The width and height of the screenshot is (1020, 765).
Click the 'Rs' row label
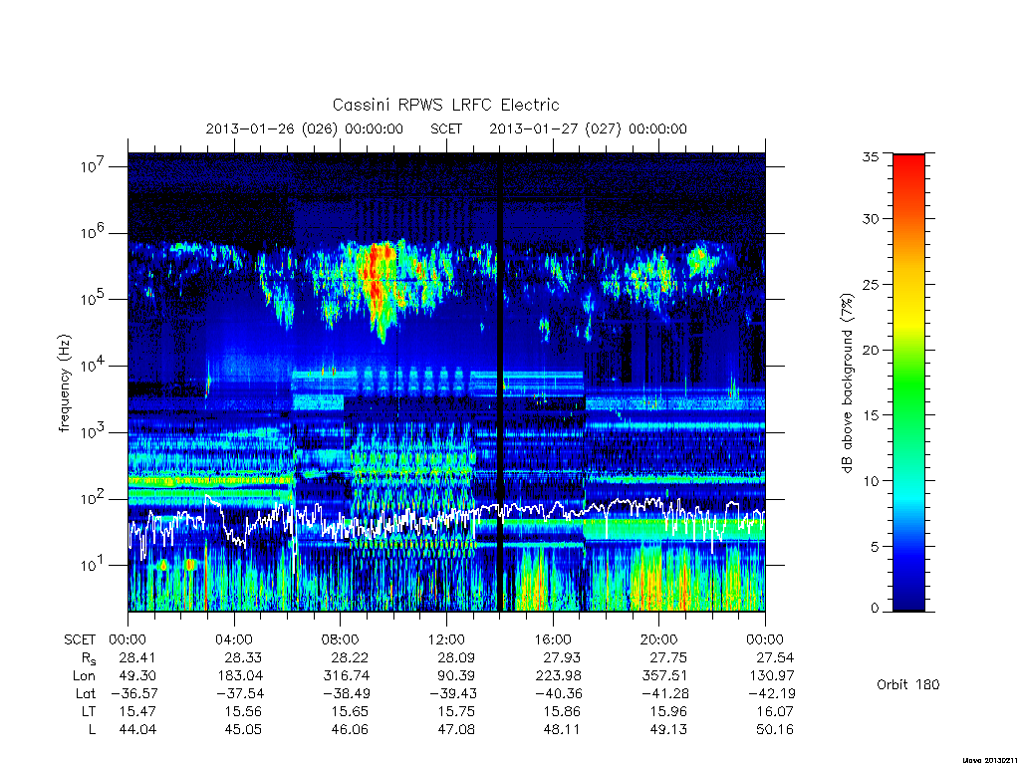(x=89, y=658)
